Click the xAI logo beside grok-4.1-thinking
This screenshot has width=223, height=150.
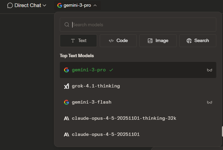click(66, 86)
